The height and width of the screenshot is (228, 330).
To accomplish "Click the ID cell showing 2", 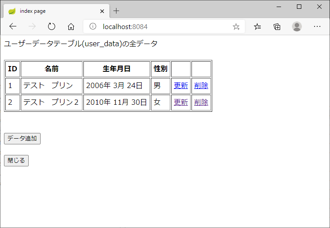I will pyautogui.click(x=13, y=103).
